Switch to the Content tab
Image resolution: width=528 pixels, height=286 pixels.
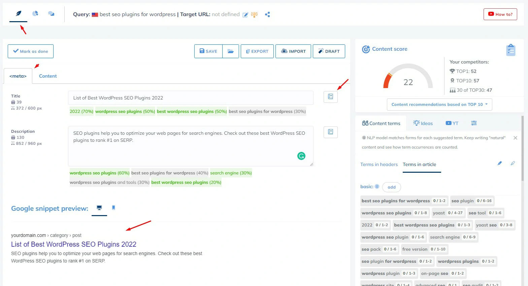point(48,76)
